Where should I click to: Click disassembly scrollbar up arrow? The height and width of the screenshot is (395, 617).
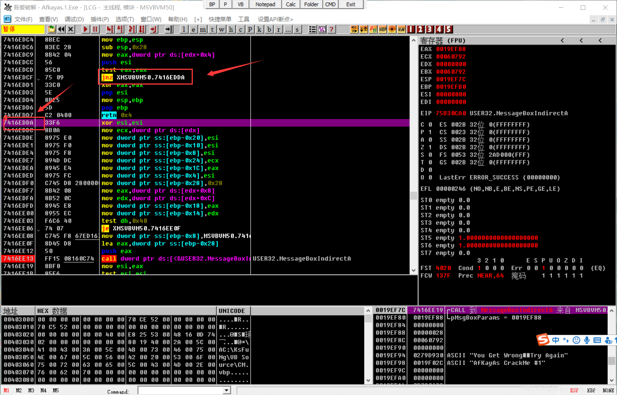tap(414, 40)
